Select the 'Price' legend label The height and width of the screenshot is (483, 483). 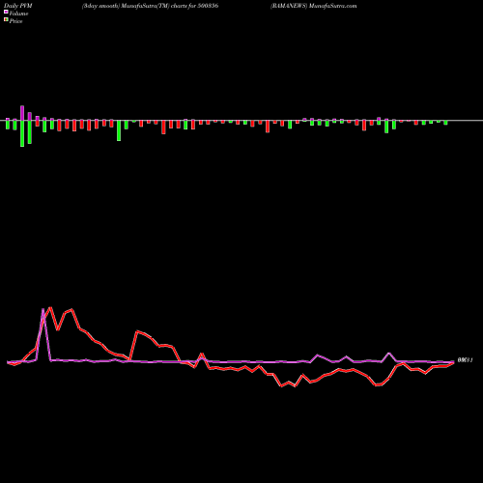15,21
